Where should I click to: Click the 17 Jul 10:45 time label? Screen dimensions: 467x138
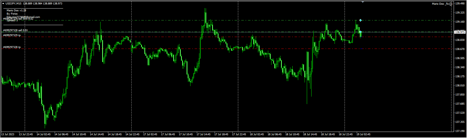coord(186,134)
